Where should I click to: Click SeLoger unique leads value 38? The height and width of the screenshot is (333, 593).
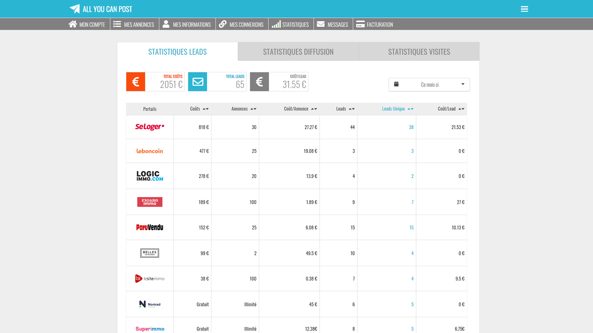tap(411, 127)
